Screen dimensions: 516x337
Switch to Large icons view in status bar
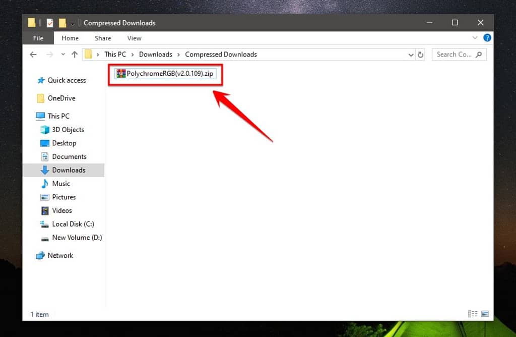coord(485,314)
